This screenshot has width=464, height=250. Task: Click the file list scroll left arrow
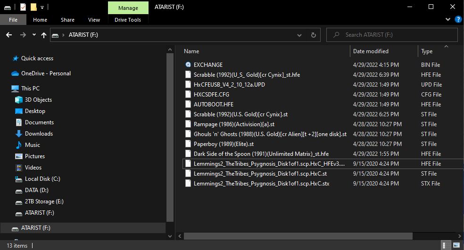[180, 236]
